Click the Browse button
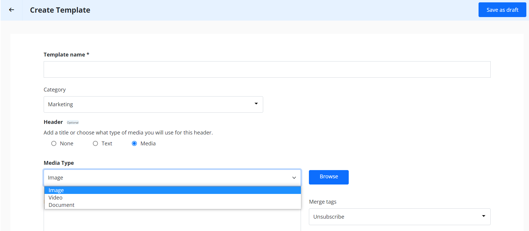Viewport: 529px width, 231px height. 329,177
